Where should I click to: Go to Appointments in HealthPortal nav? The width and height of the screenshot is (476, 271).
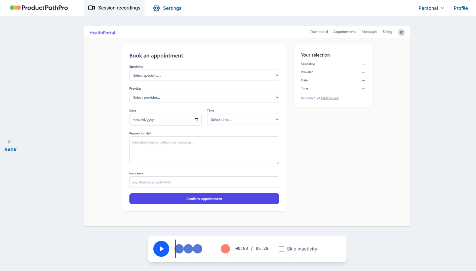344,32
